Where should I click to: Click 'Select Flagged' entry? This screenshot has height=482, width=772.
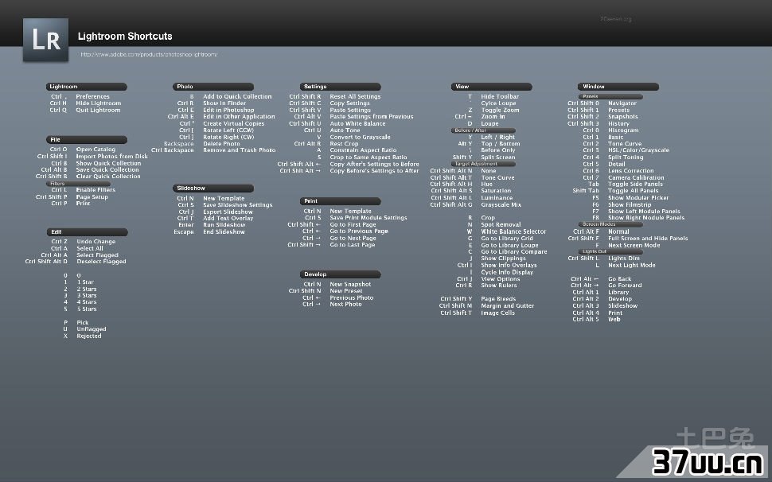(x=97, y=255)
